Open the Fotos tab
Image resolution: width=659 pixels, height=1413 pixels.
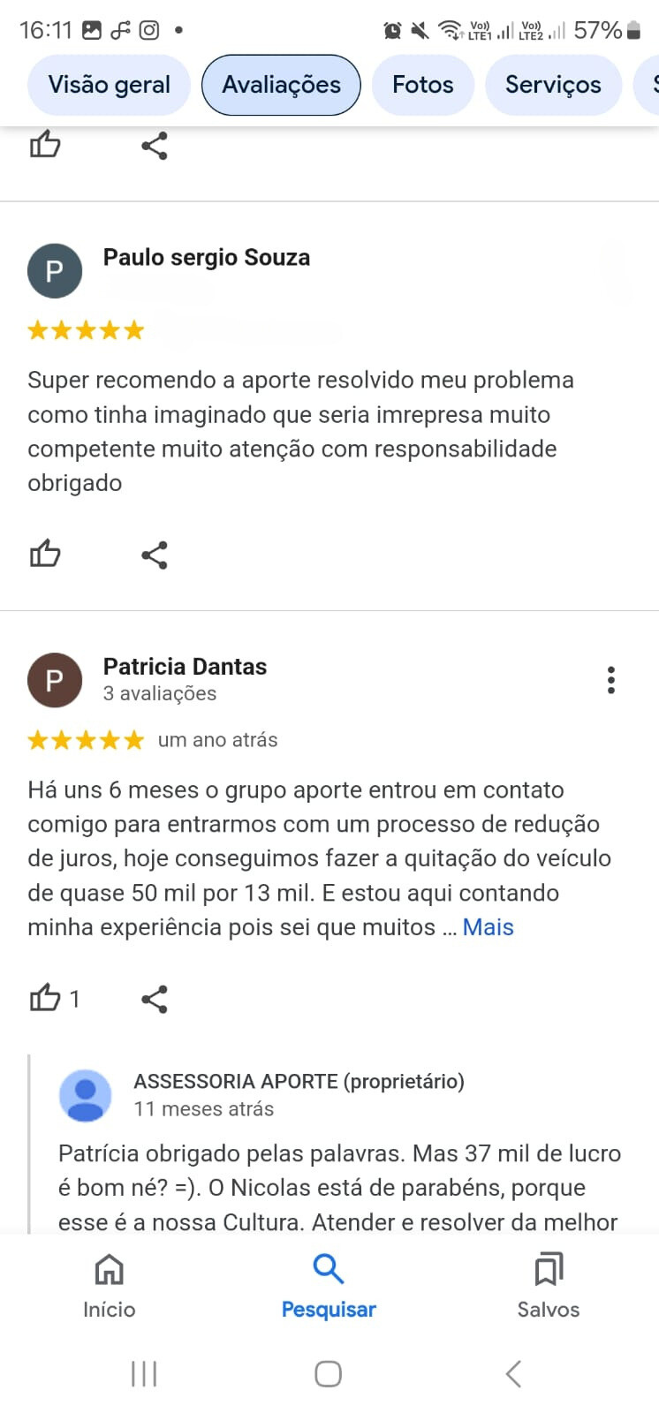422,85
